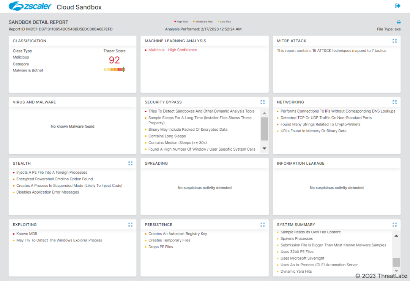Expand the Persistence panel to fullscreen

(x=262, y=224)
